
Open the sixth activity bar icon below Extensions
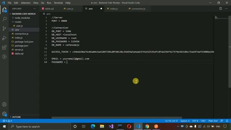point(4,57)
